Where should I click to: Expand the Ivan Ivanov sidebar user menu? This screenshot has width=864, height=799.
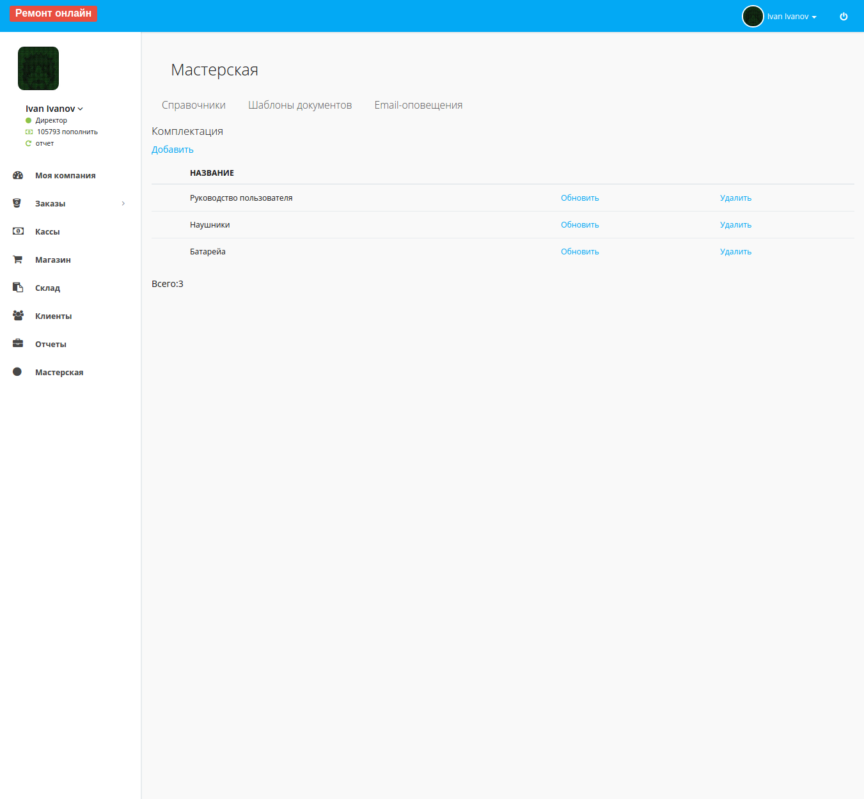tap(54, 109)
